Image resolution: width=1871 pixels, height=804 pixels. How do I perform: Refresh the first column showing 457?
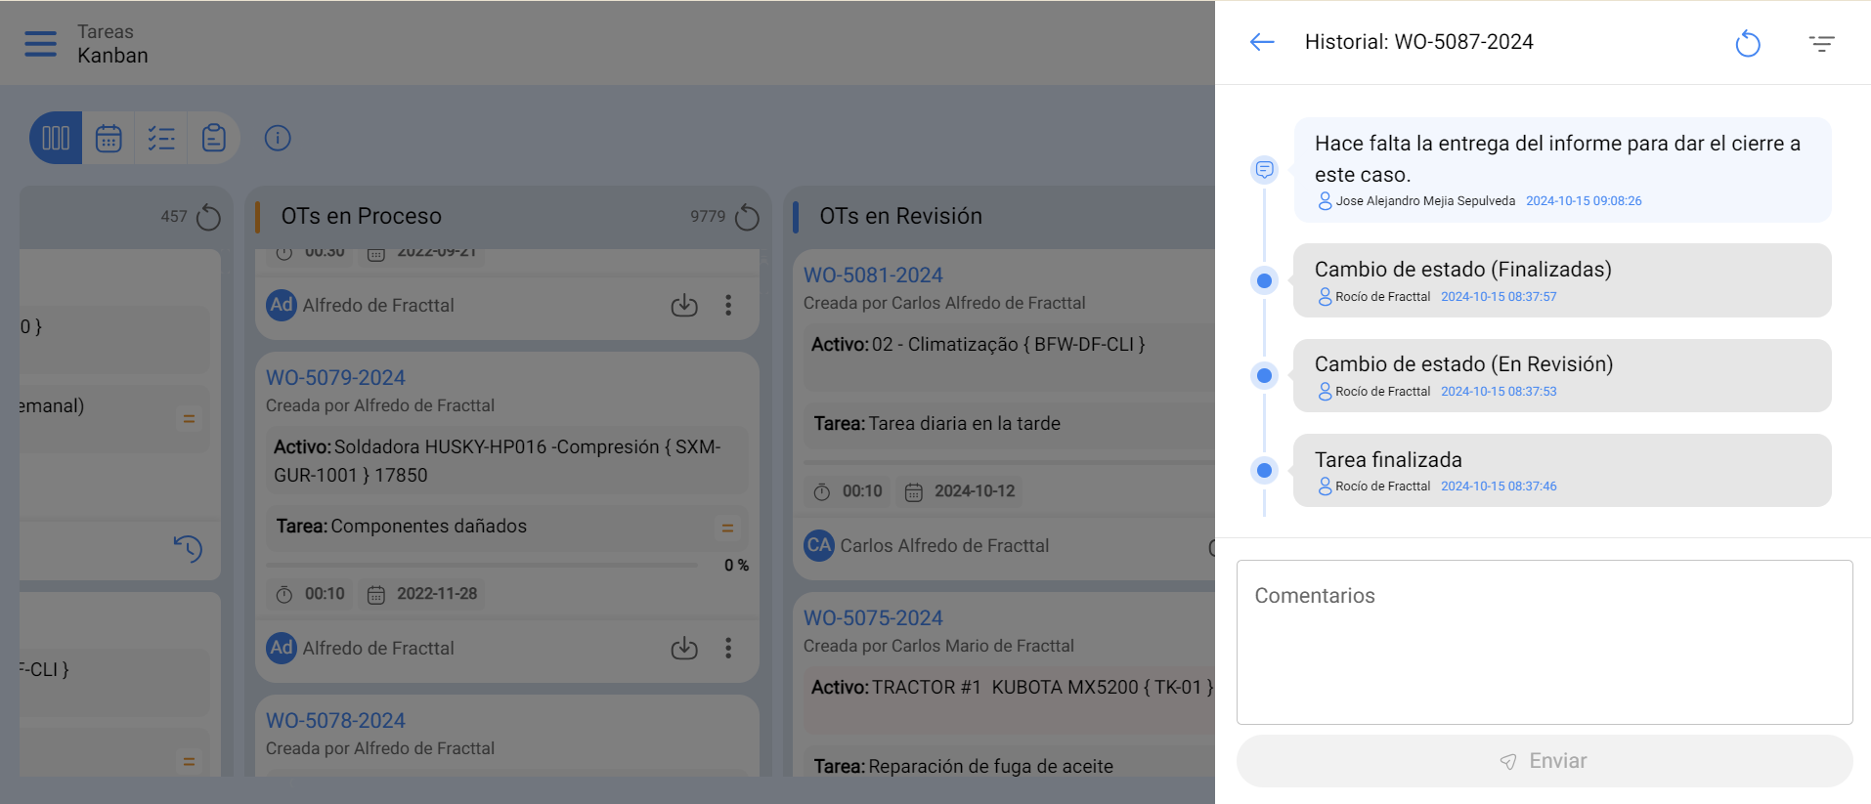(x=208, y=217)
